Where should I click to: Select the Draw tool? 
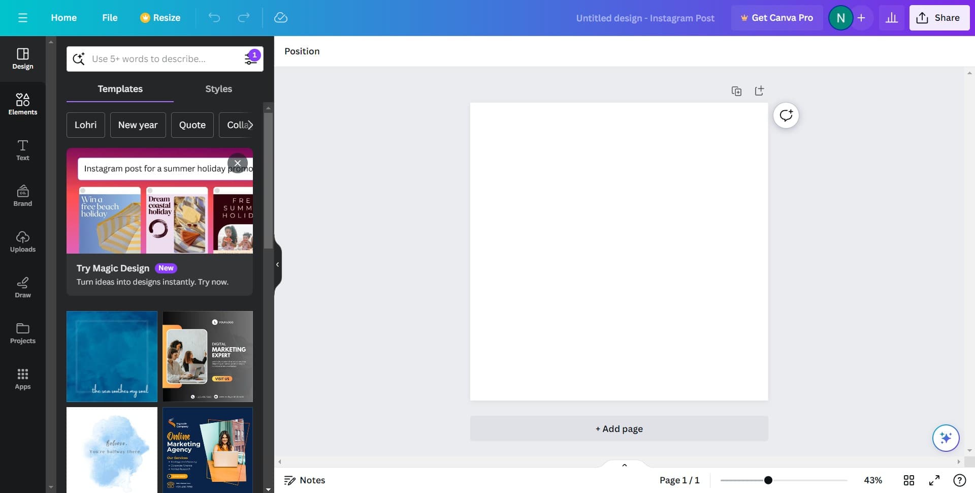[x=22, y=288]
